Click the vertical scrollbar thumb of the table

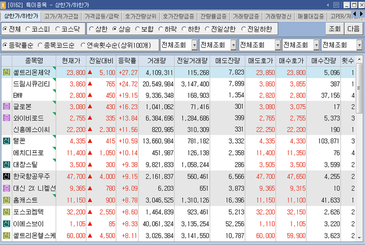click(x=359, y=88)
